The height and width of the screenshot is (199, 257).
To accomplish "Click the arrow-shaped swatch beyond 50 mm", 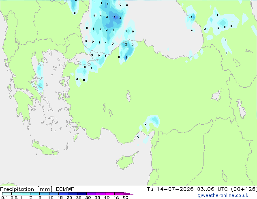I will (128, 194).
